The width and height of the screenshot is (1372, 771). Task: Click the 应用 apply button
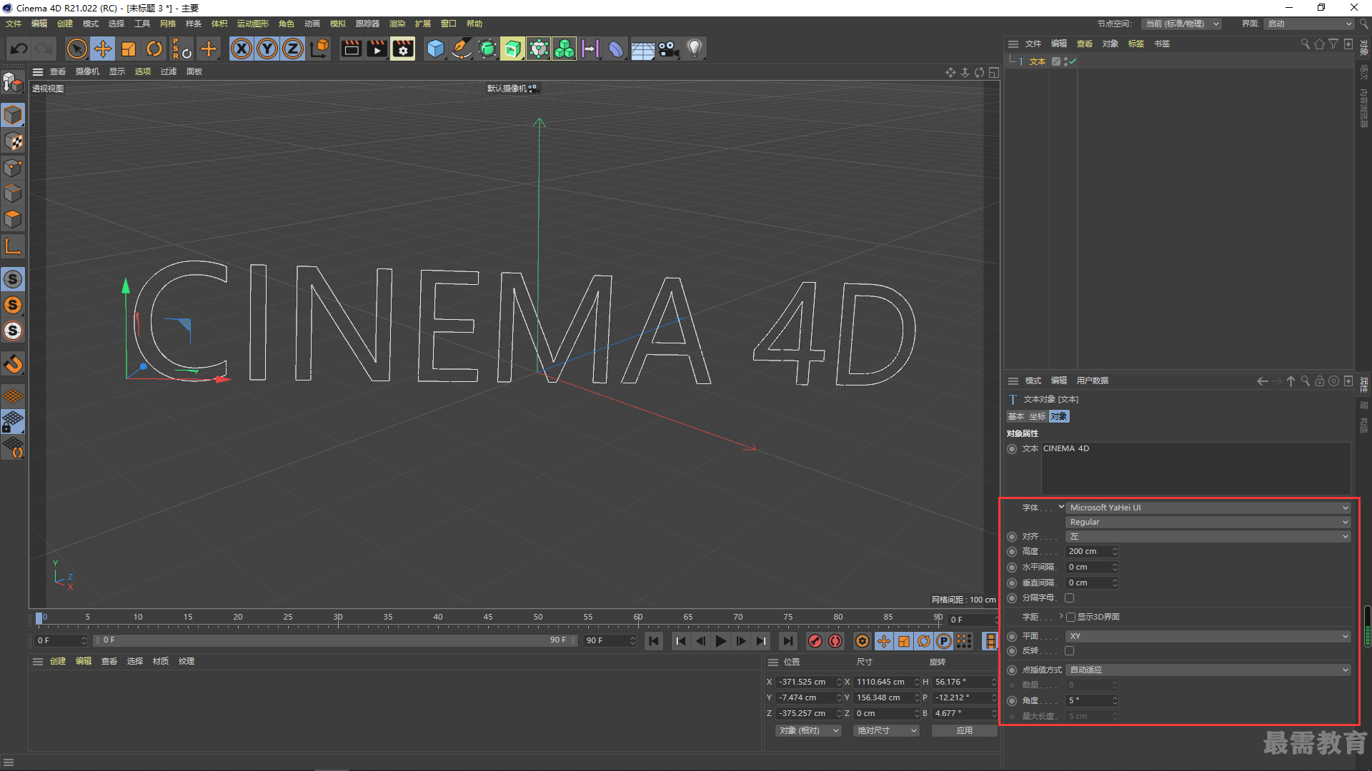coord(965,731)
